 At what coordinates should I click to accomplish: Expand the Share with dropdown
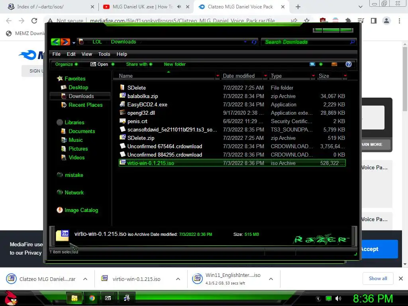pos(139,64)
